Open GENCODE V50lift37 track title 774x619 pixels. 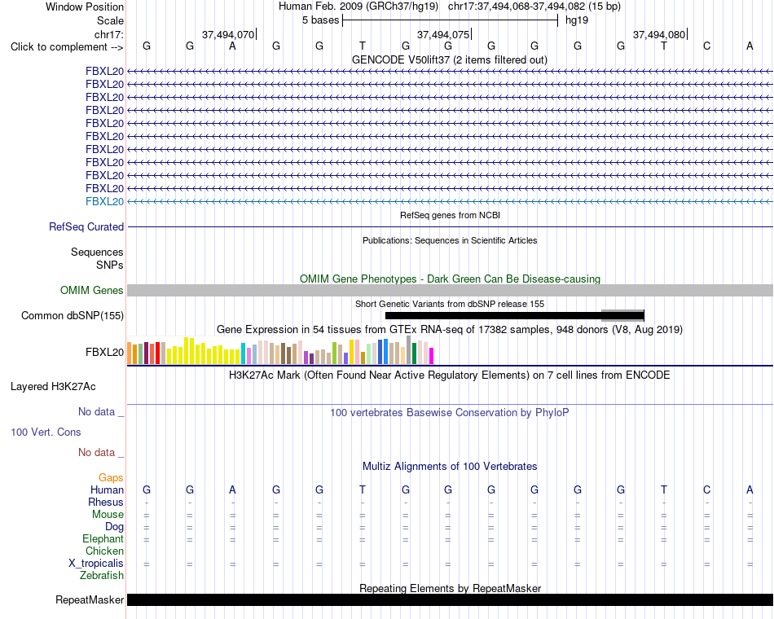tap(450, 59)
